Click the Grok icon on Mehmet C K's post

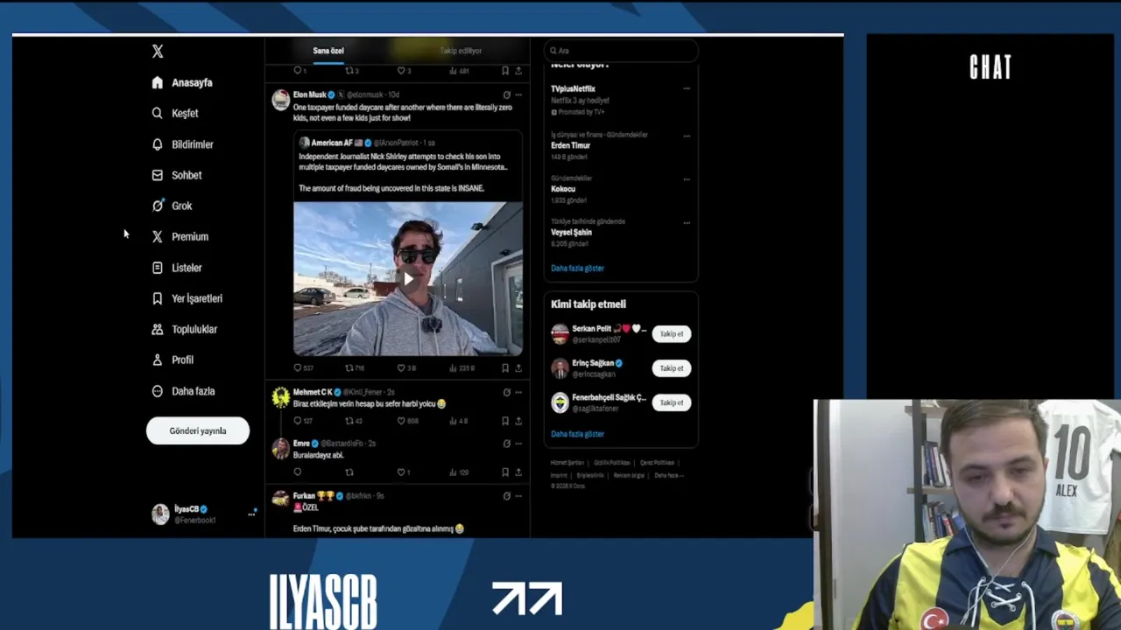(506, 392)
